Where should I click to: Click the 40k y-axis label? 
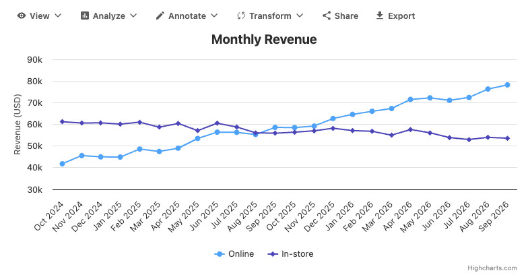tap(34, 168)
